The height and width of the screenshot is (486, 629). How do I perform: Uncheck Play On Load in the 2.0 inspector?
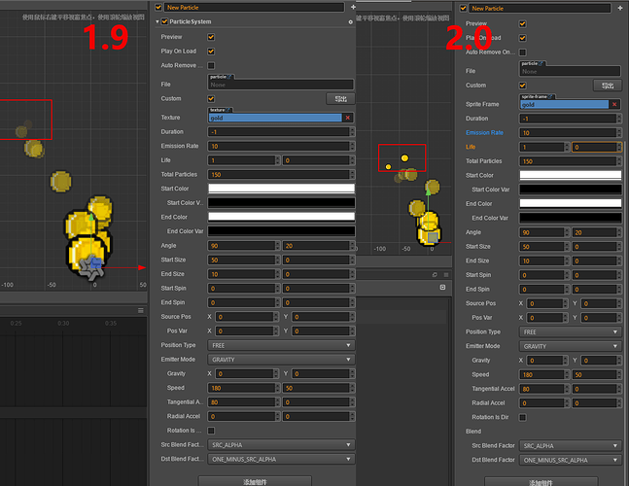tap(523, 38)
